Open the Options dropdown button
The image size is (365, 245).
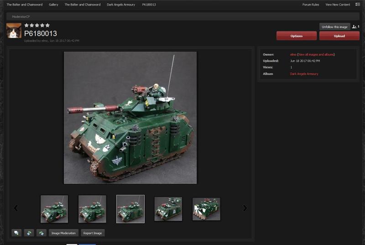[x=296, y=36]
